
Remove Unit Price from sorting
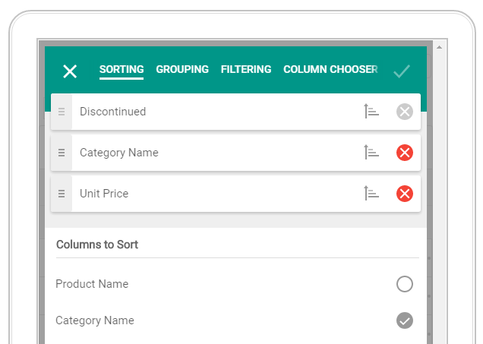(405, 194)
